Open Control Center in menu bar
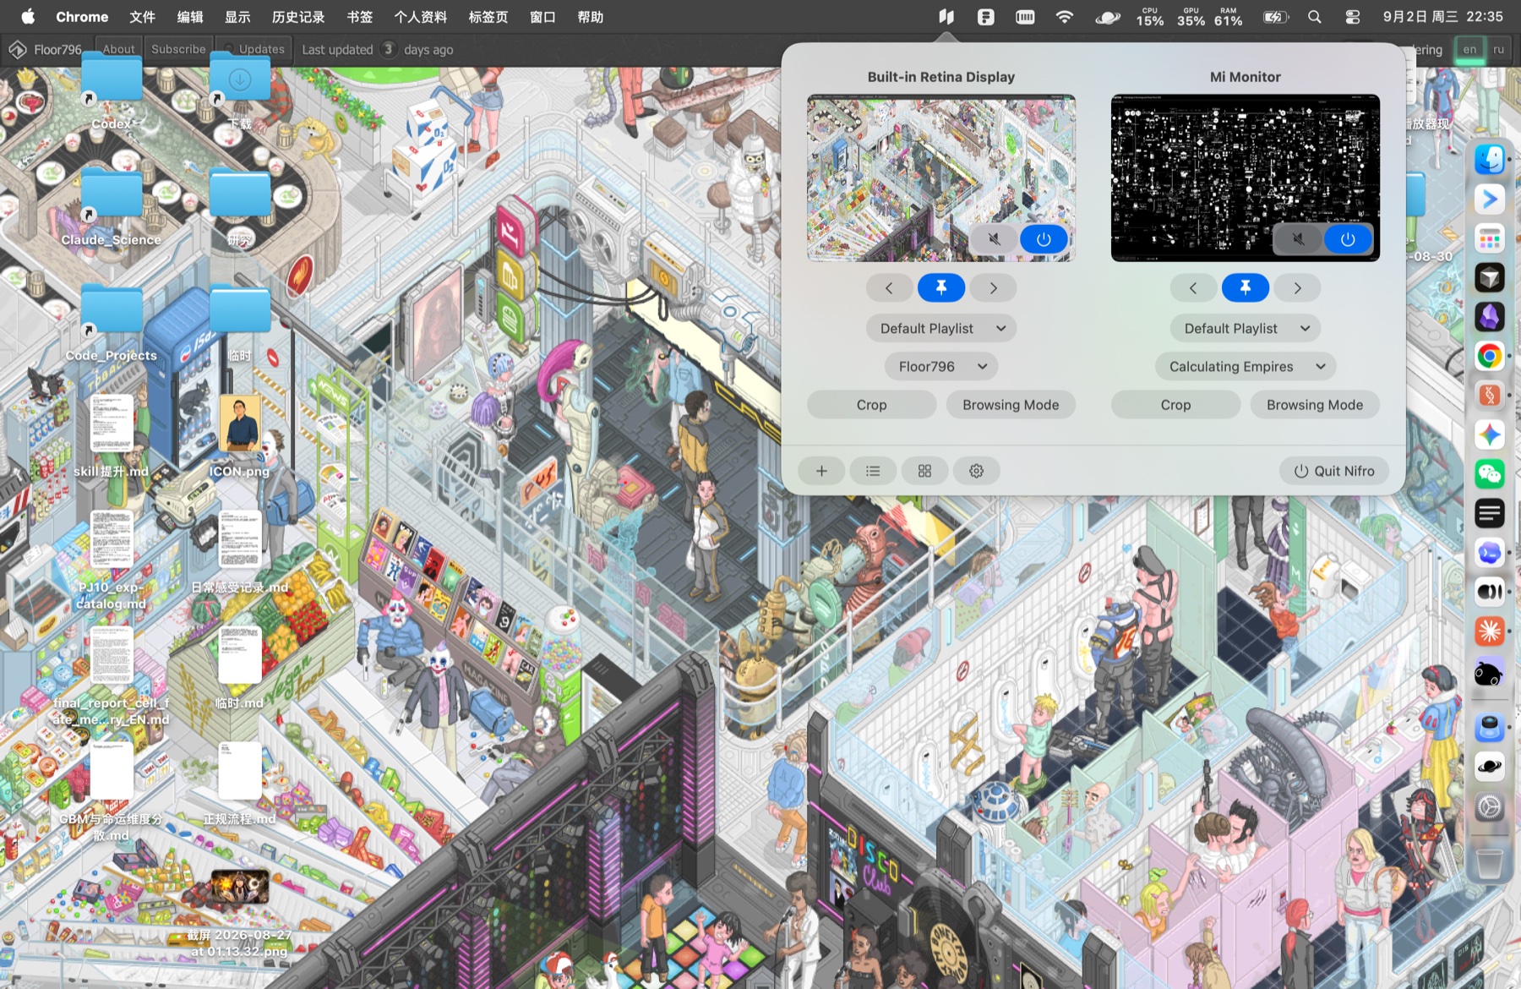Viewport: 1521px width, 989px height. click(1353, 17)
